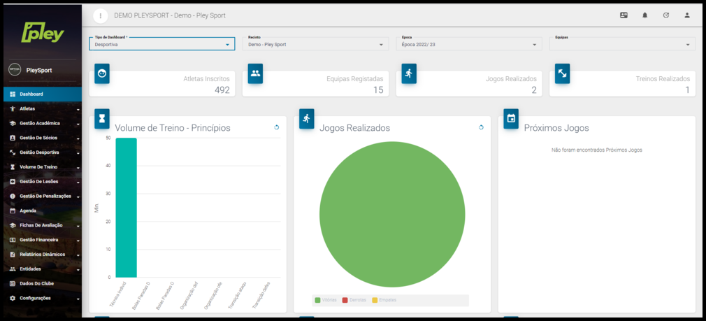Screen dimensions: 706x321
Task: Click the Pley logo
Action: coord(42,32)
